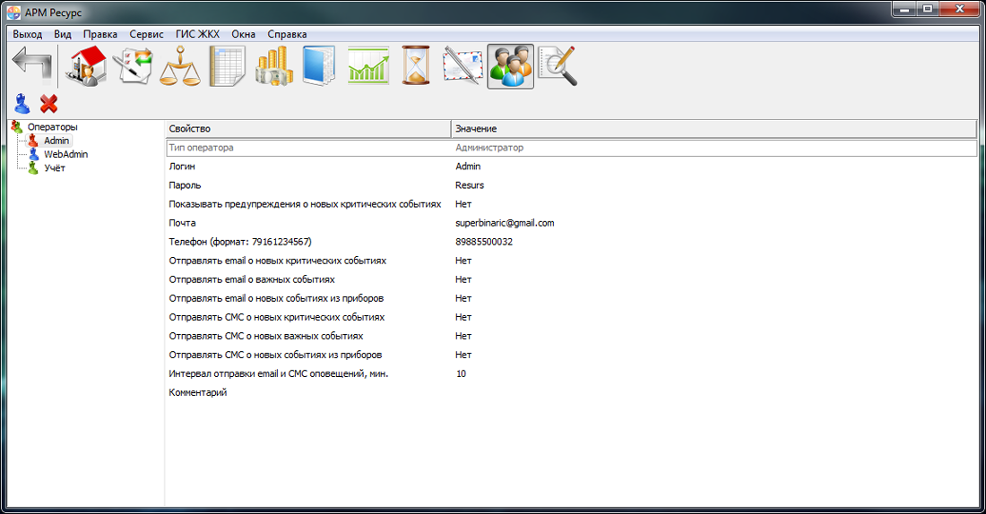This screenshot has height=514, width=986.
Task: Click the green growth chart icon
Action: pos(368,67)
